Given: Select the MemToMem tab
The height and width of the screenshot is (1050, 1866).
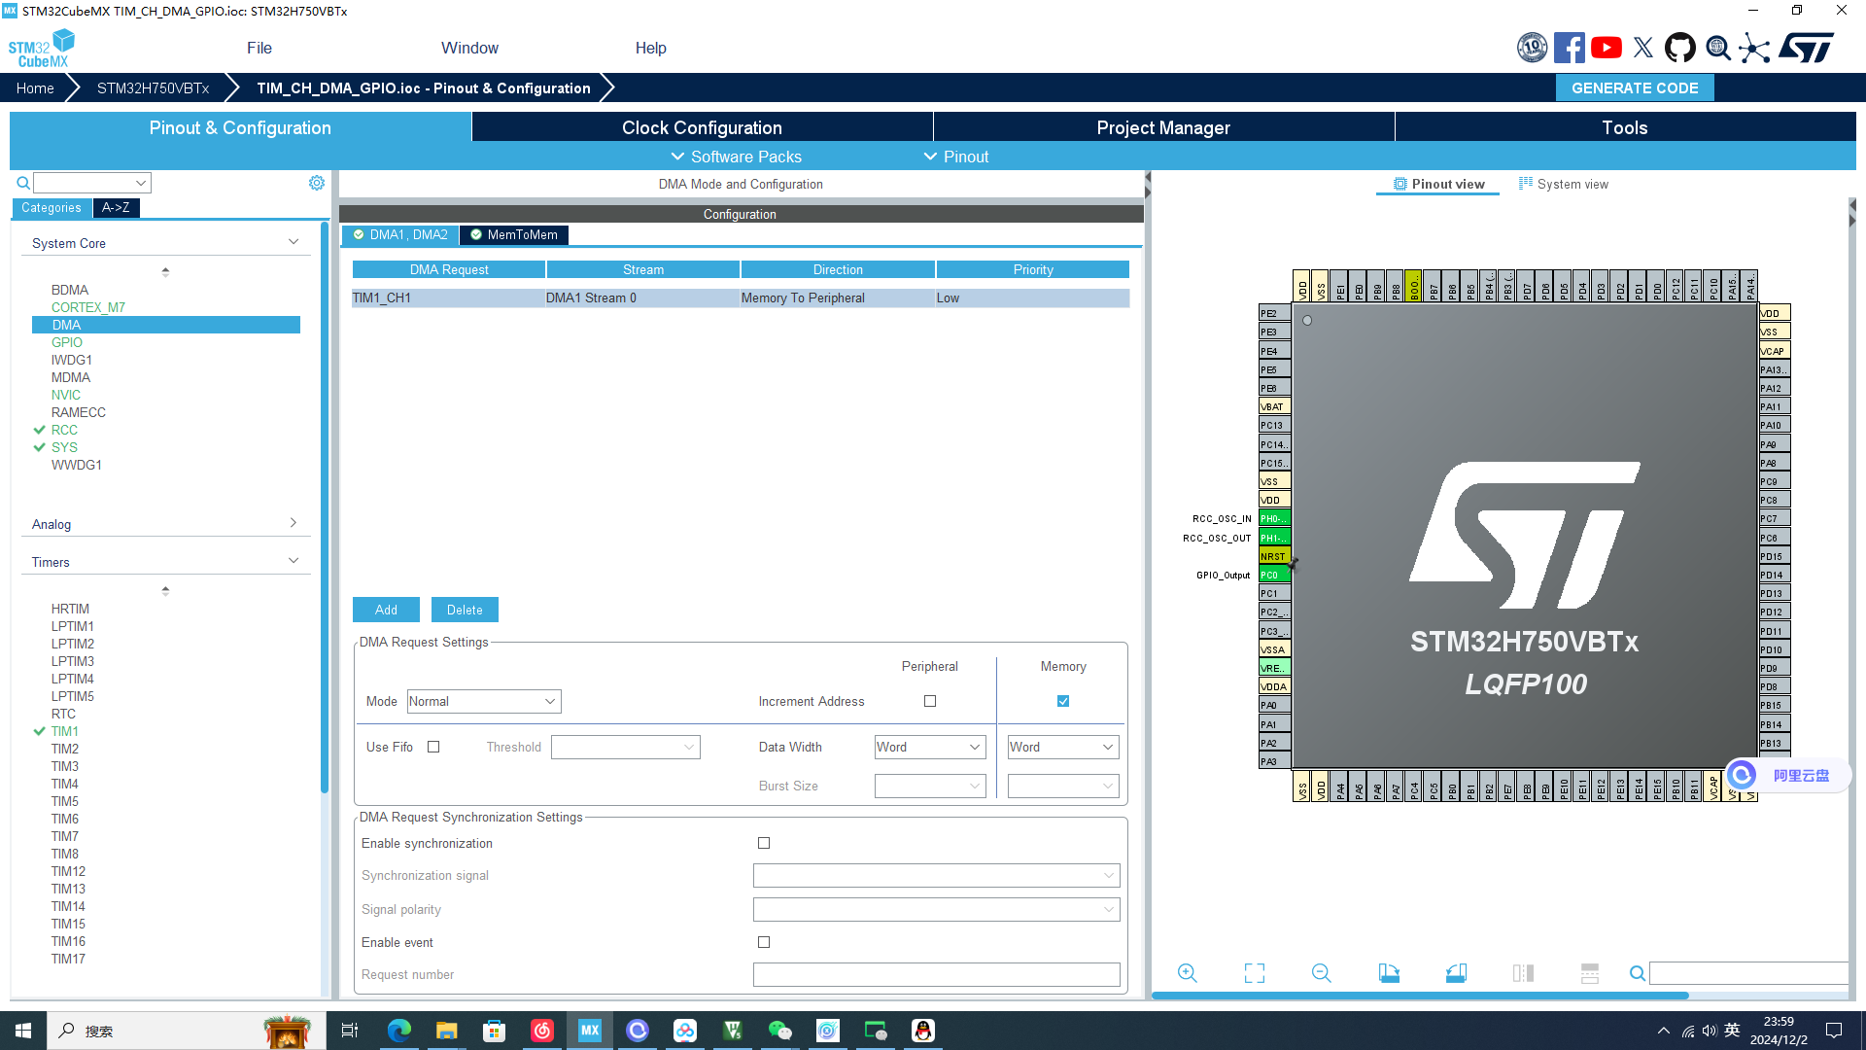Looking at the screenshot, I should pyautogui.click(x=513, y=234).
